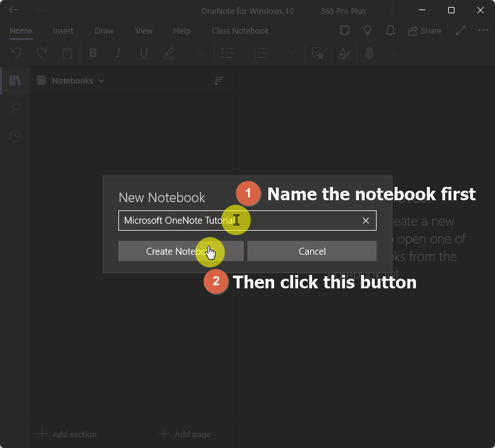Click Add page
Image resolution: width=495 pixels, height=448 pixels.
click(185, 434)
